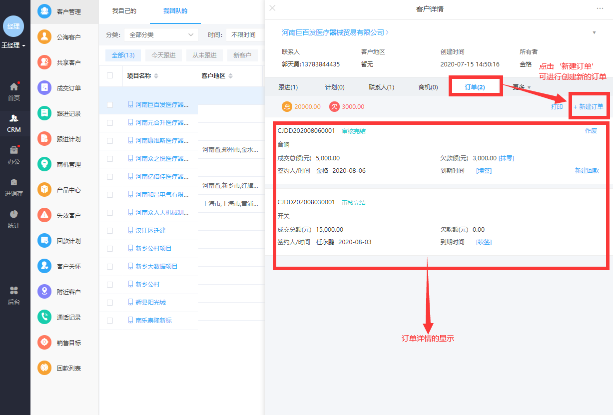The width and height of the screenshot is (613, 415).
Task: Open the 客户关怀 icon
Action: point(44,266)
